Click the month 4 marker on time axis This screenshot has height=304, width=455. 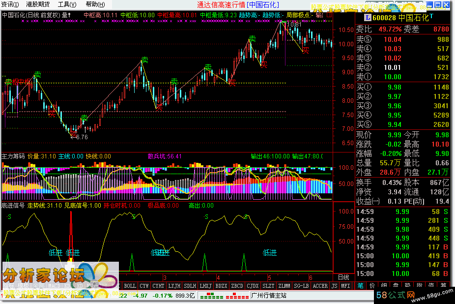tap(218, 277)
